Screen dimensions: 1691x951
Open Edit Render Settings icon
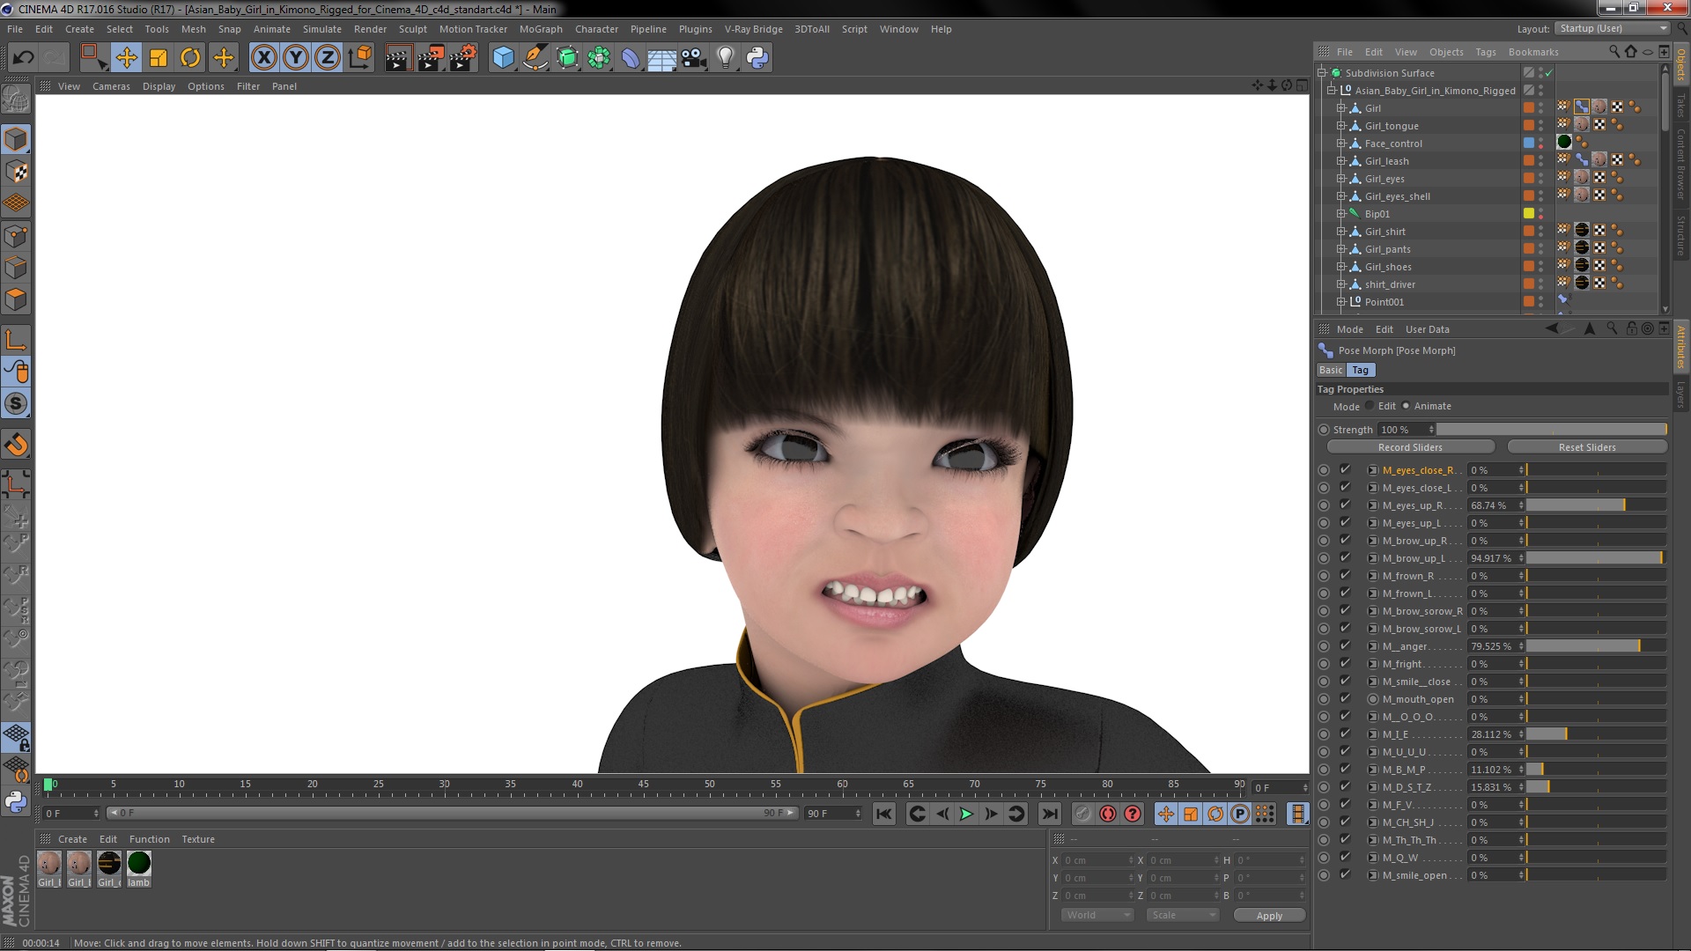point(462,58)
